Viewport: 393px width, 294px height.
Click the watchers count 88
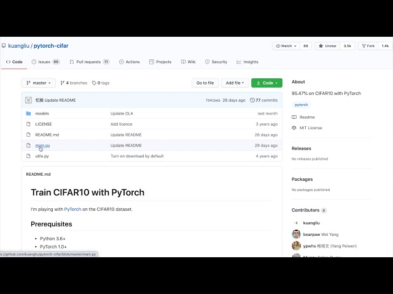306,46
